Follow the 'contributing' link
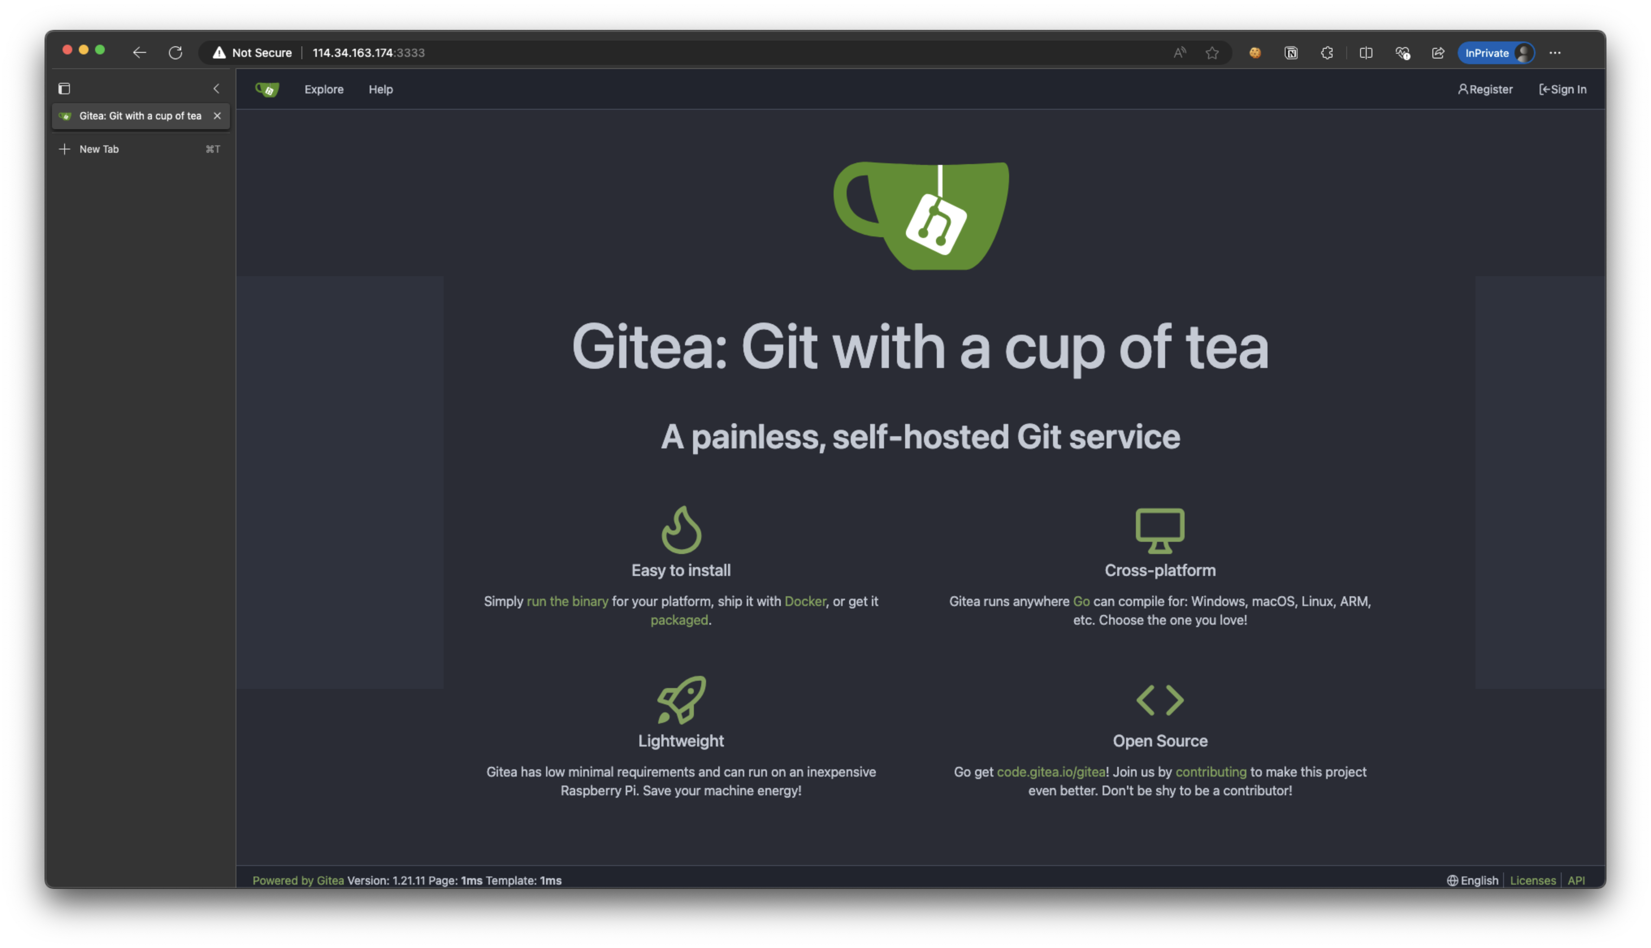This screenshot has height=948, width=1651. click(1210, 772)
